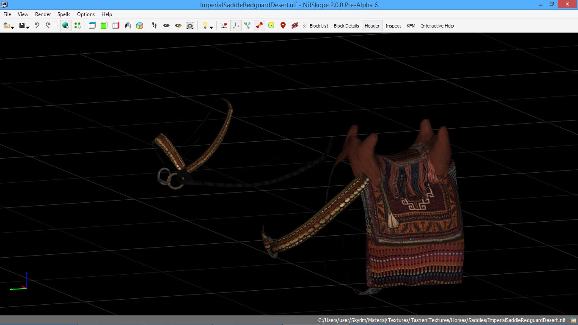Toggle the axes display button
This screenshot has height=325, width=578.
236,26
